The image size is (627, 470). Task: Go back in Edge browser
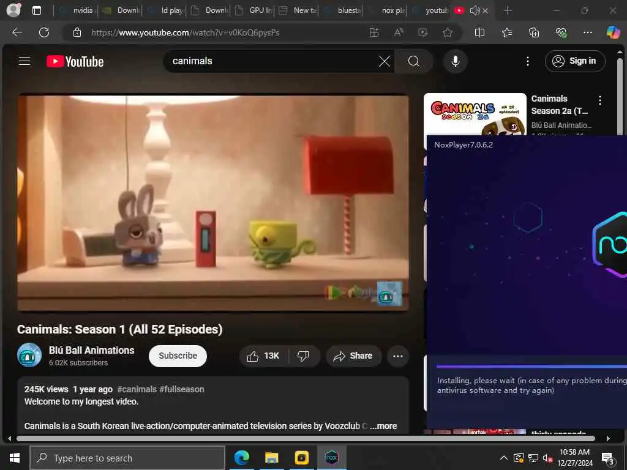(x=17, y=32)
